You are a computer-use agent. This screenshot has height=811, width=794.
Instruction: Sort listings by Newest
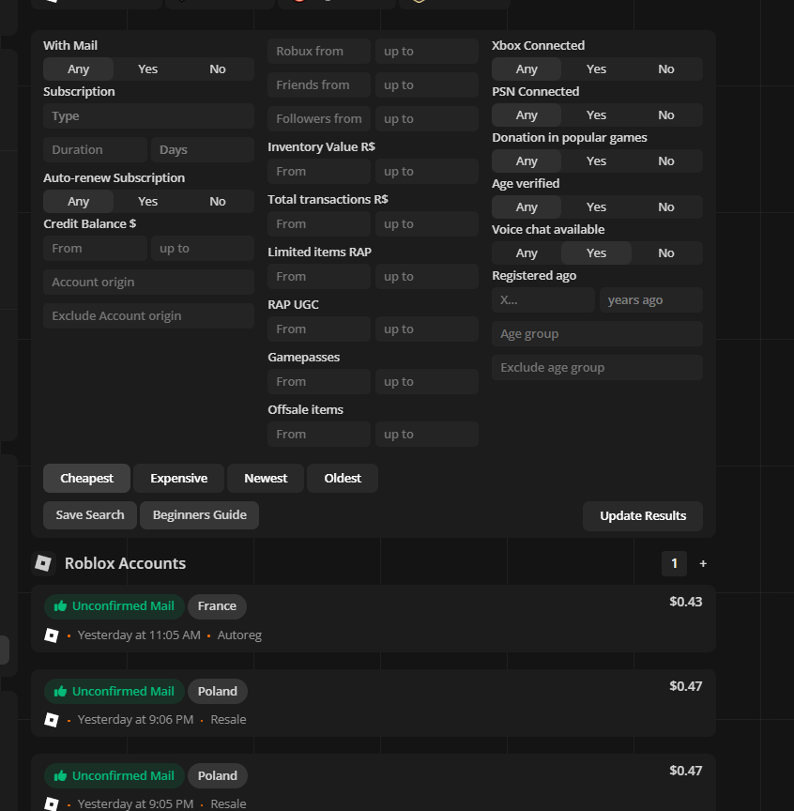click(266, 478)
